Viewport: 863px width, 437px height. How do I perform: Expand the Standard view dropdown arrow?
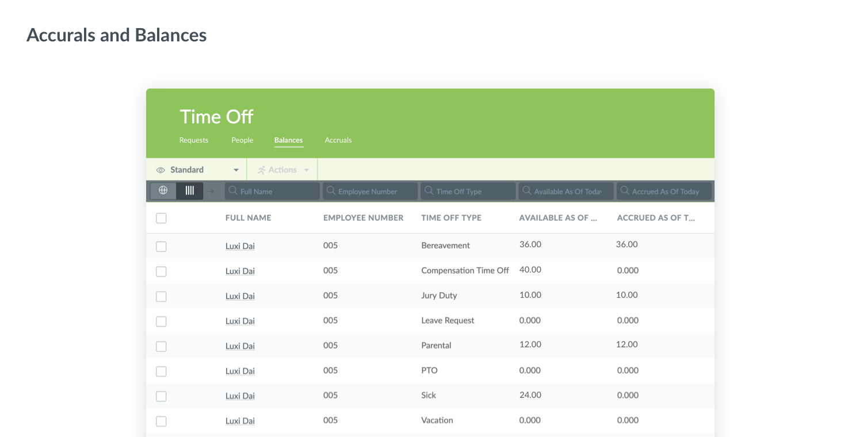236,170
